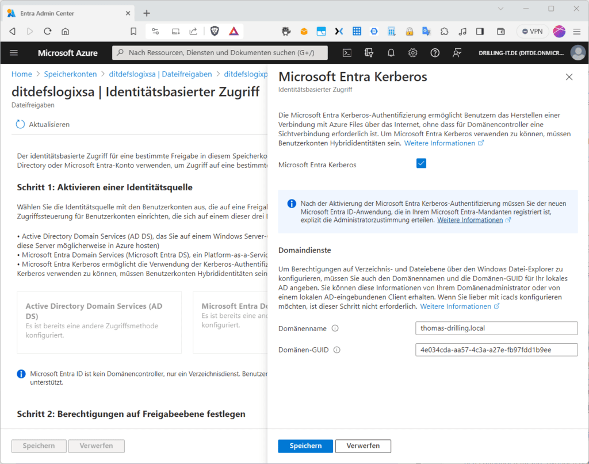Go to the Home breadcrumb link
This screenshot has height=464, width=589.
(21, 74)
